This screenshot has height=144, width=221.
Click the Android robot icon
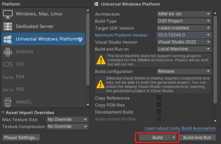coord(8,52)
